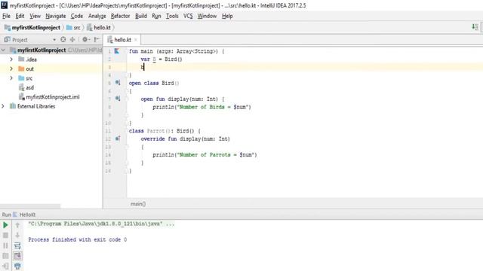Hide the Project tool window
483x271 pixels.
pos(97,39)
